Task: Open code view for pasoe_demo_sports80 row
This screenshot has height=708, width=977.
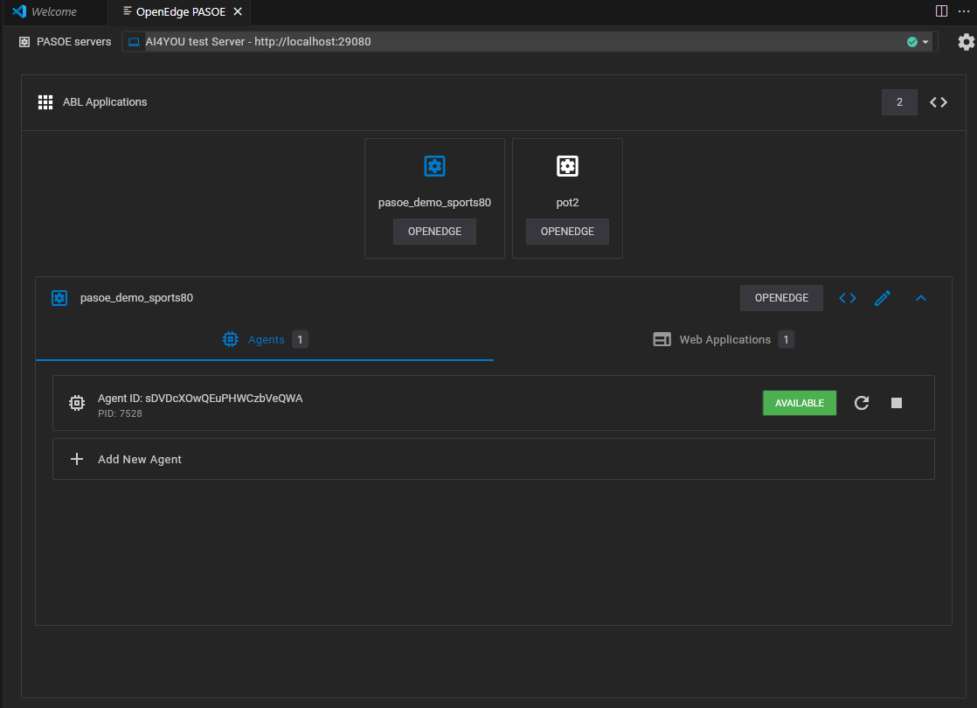Action: pos(848,298)
